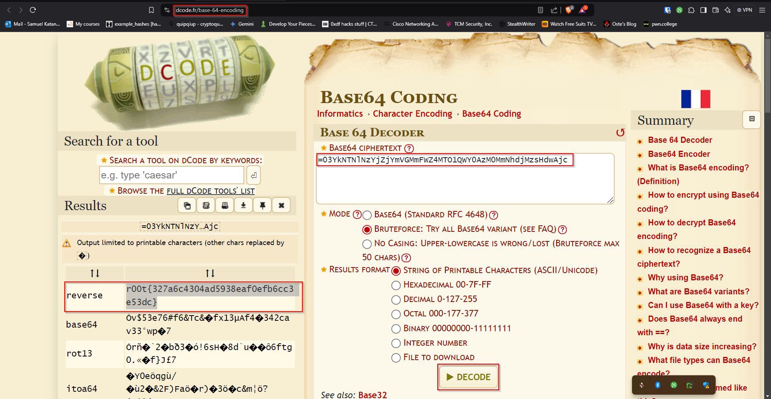Open Brave wallet icon in toolbar

(x=715, y=10)
